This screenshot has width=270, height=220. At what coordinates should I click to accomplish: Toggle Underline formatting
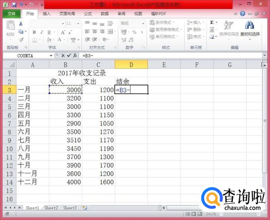tap(49, 32)
